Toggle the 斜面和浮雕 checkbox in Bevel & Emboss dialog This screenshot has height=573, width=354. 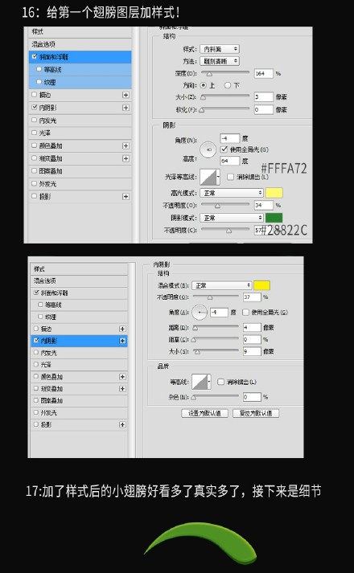pos(35,56)
